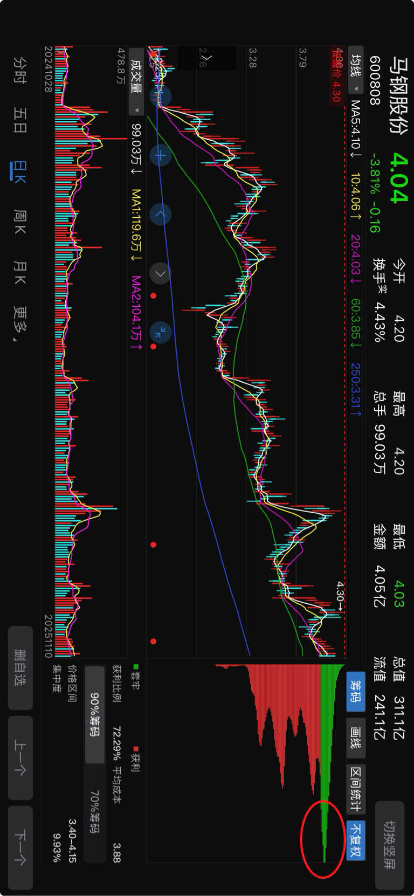This screenshot has height=896, width=414.
Task: Switch to the 月K tab
Action: coord(20,272)
